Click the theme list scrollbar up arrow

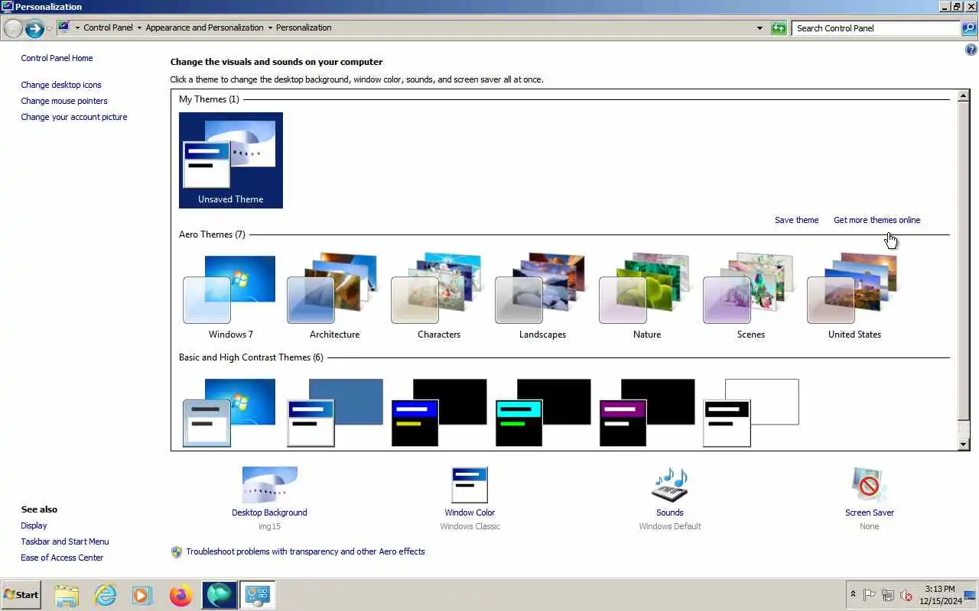coord(964,96)
